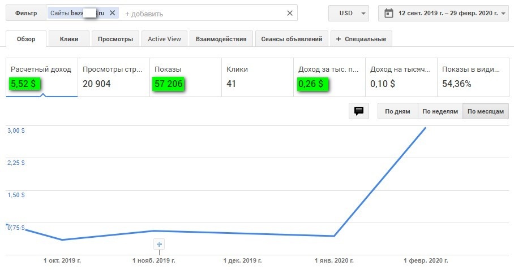
Task: Click the calendar icon in date range
Action: pyautogui.click(x=389, y=14)
